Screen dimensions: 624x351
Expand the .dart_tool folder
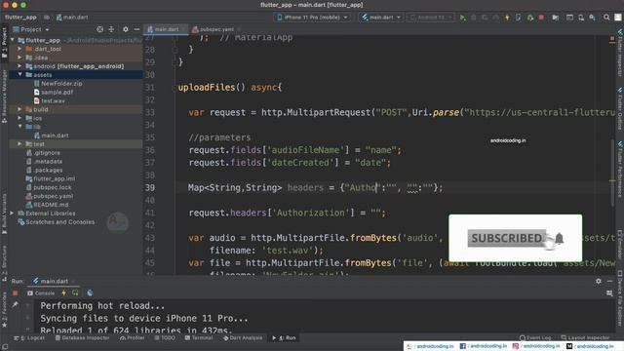(19, 49)
